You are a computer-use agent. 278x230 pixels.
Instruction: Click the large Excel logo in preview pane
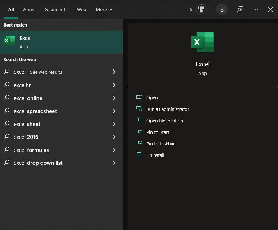coord(203,42)
